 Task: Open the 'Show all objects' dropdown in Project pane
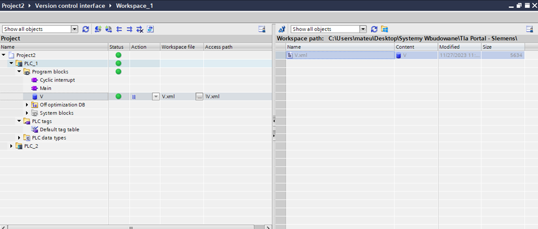click(75, 29)
